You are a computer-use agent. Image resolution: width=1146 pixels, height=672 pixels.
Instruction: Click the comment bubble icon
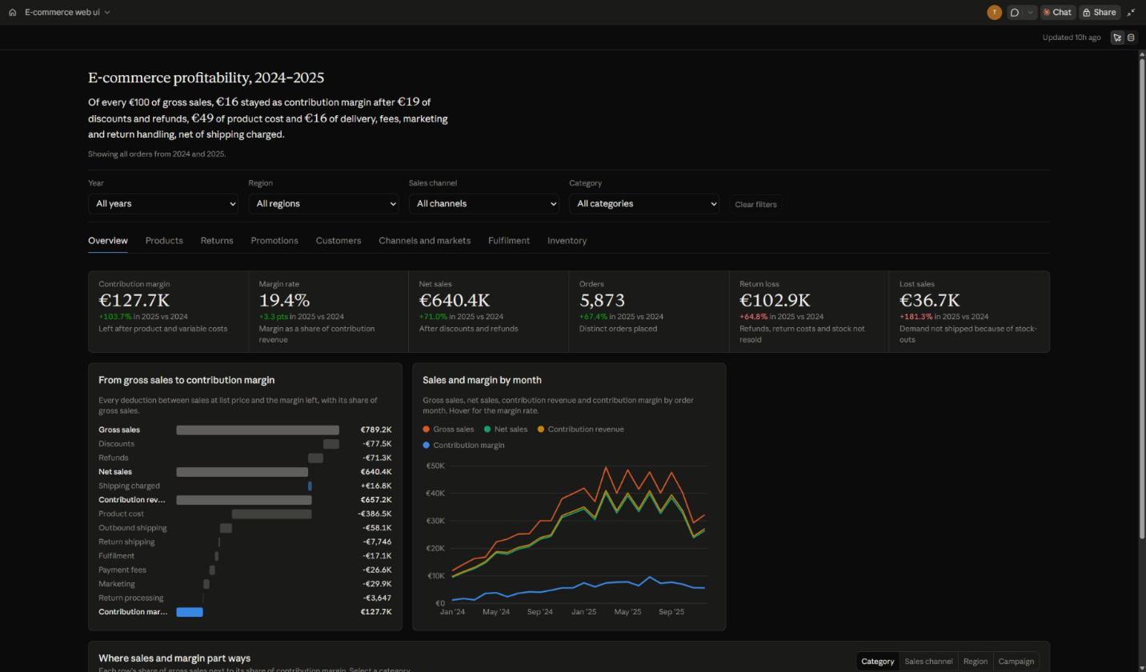coord(1015,12)
